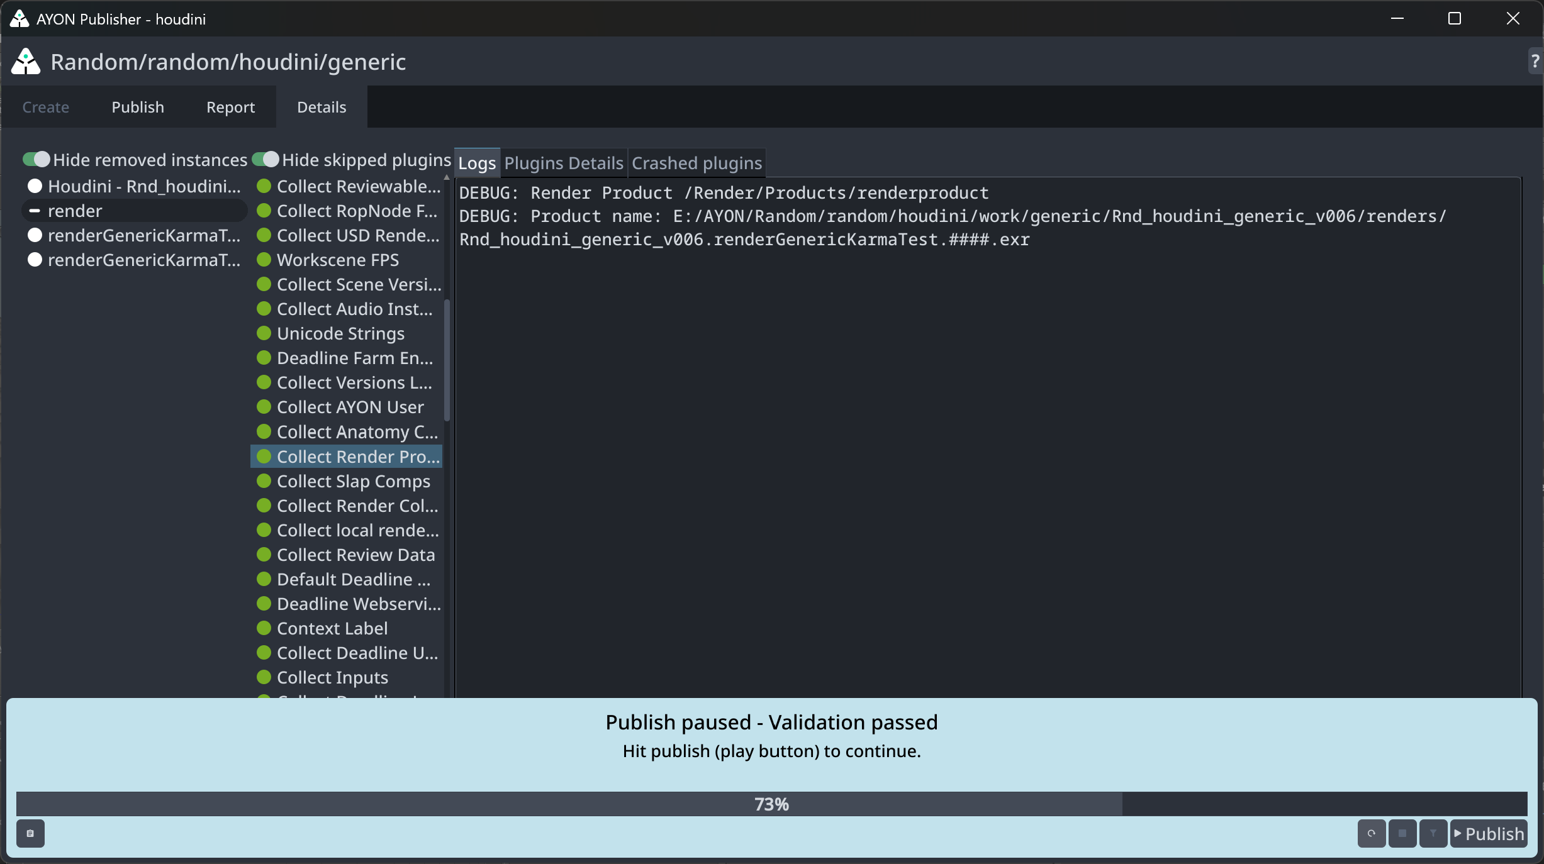Click the DEBUG Render Product log line
The image size is (1544, 864).
coord(724,192)
